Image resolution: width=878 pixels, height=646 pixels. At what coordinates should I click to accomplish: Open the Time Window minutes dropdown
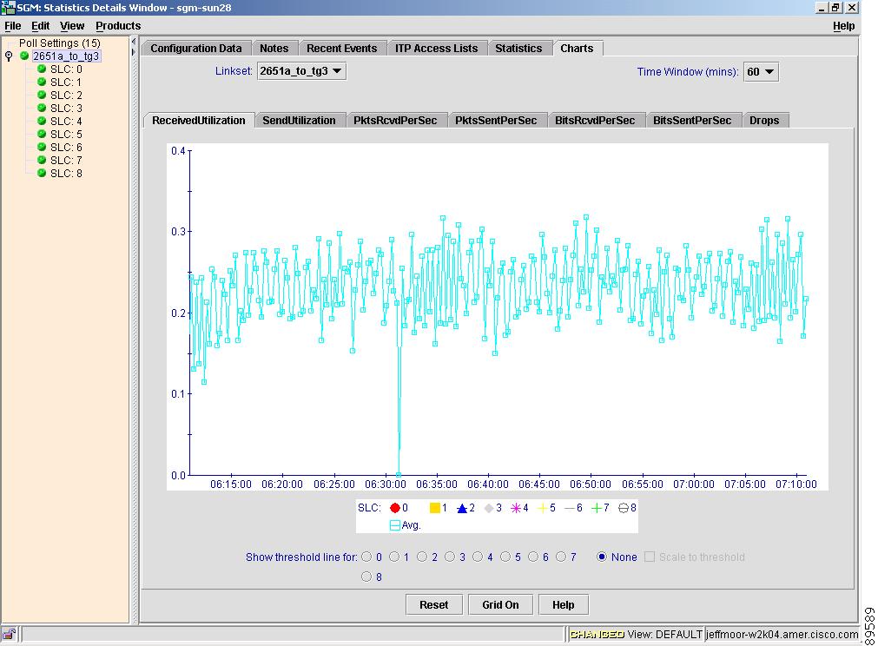(x=761, y=72)
